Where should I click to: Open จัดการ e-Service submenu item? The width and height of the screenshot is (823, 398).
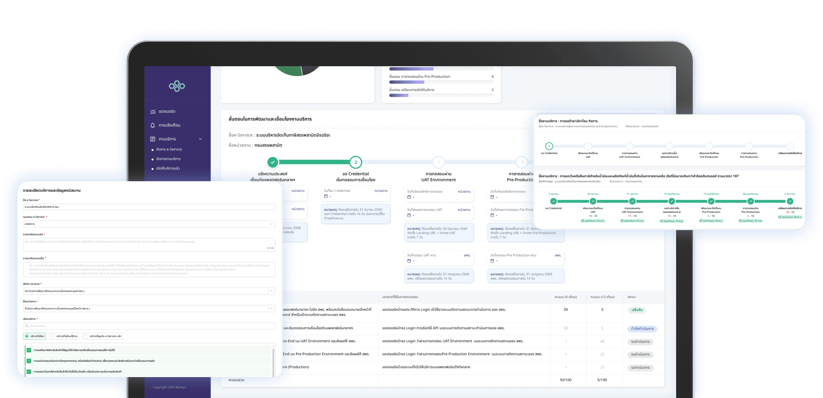[x=169, y=149]
